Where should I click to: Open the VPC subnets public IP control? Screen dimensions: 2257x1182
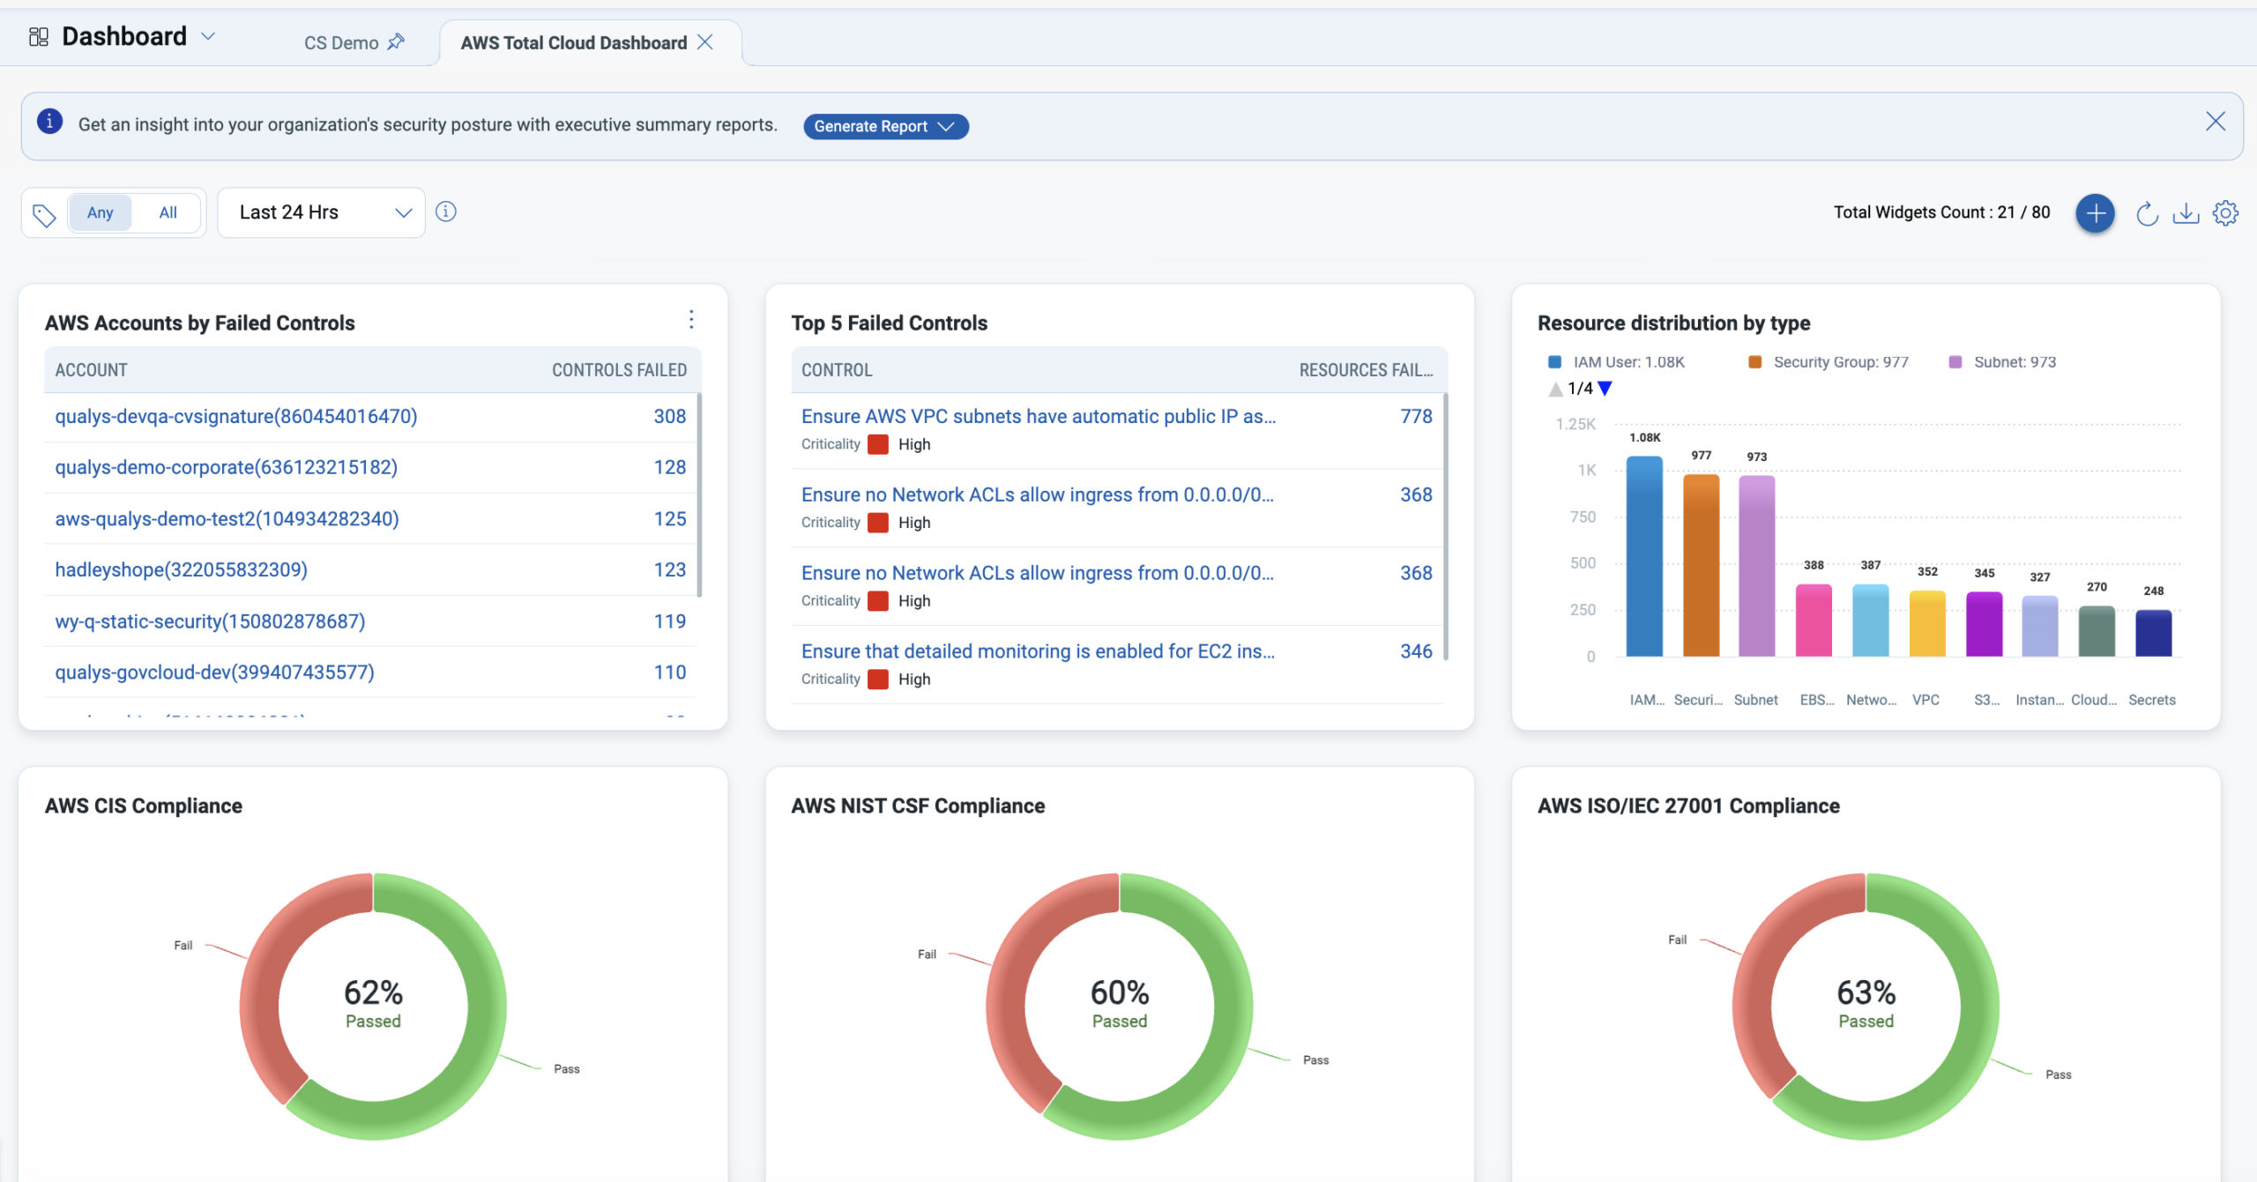pos(1039,415)
